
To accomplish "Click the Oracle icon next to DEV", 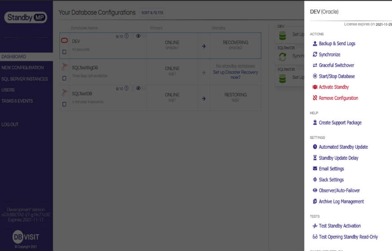I will click(x=64, y=40).
